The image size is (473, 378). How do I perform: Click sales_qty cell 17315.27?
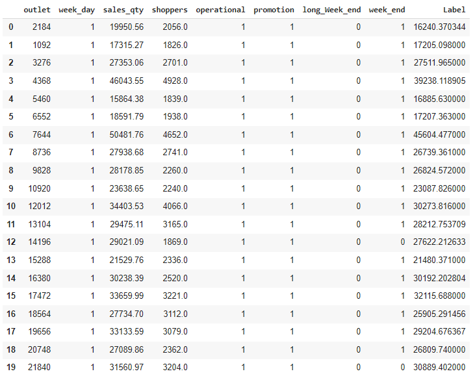(127, 45)
